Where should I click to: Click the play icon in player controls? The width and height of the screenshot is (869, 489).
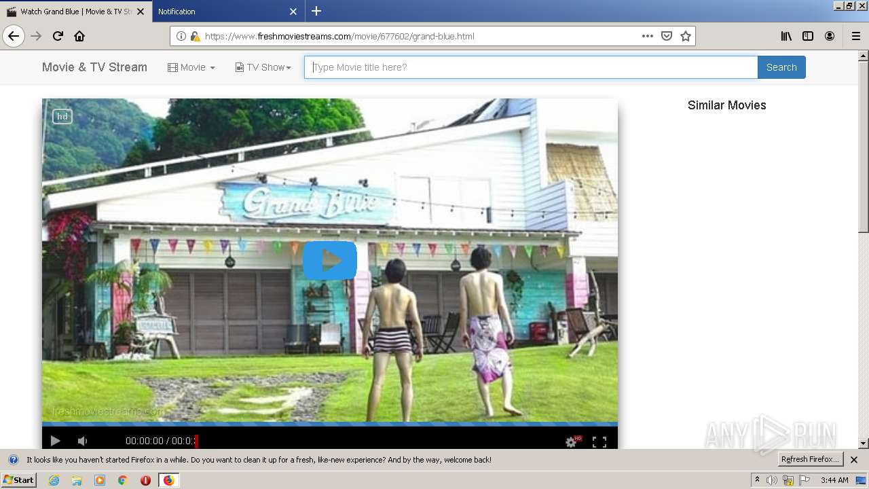click(x=56, y=441)
